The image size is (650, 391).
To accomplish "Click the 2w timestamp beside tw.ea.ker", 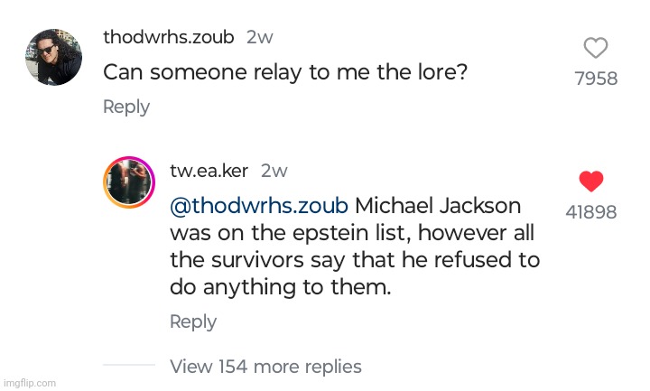I will pos(274,171).
